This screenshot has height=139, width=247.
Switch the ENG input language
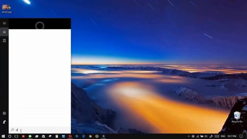click(x=223, y=136)
